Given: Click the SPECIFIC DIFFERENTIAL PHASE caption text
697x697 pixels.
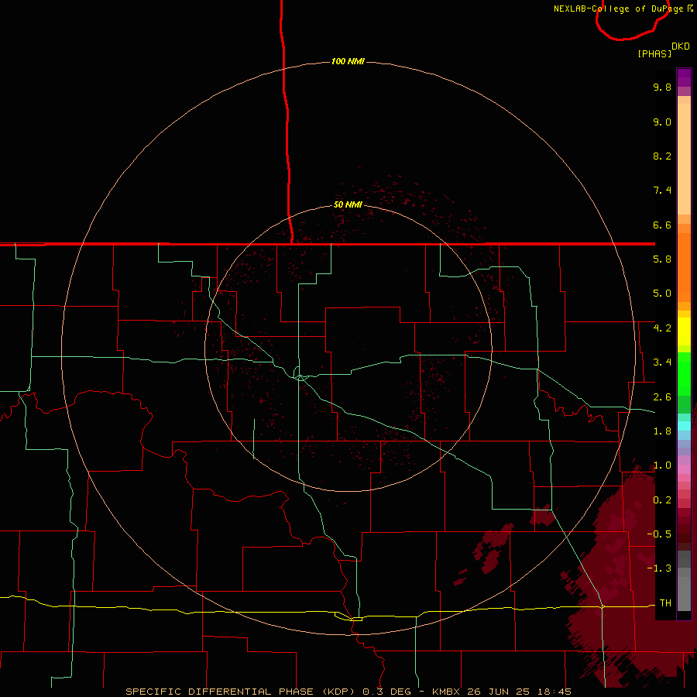Looking at the screenshot, I should click(x=219, y=692).
